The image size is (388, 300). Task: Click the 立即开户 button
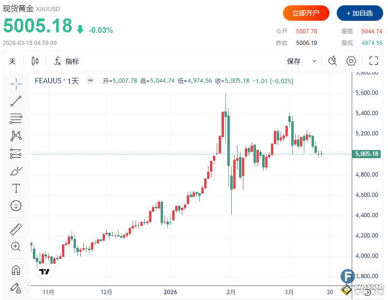(x=306, y=13)
